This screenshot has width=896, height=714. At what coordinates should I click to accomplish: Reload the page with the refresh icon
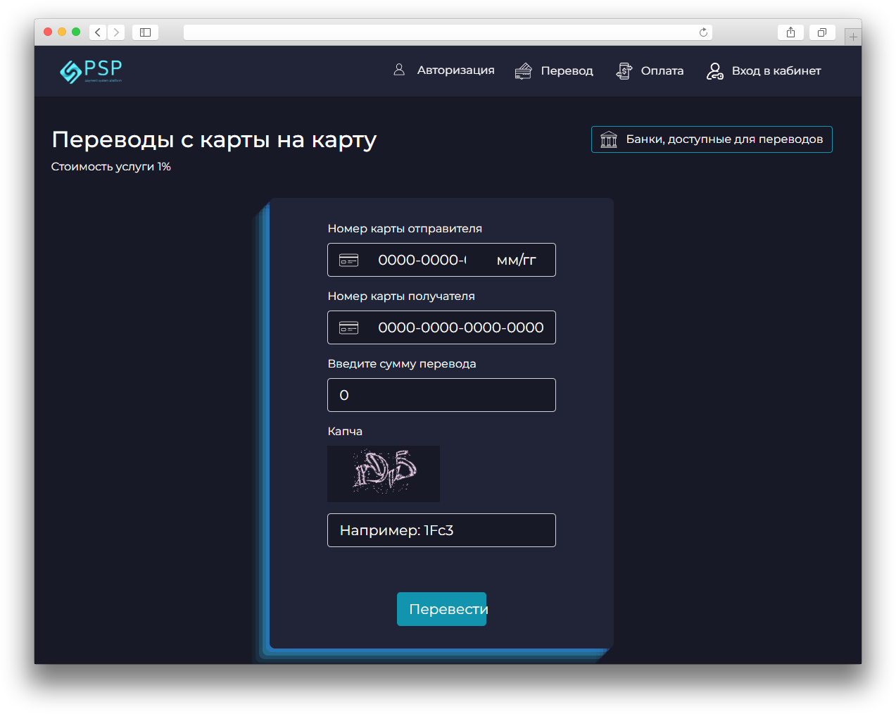(x=703, y=32)
